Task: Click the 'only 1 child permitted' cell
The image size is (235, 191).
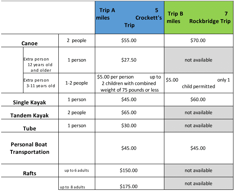Action: click(199, 83)
